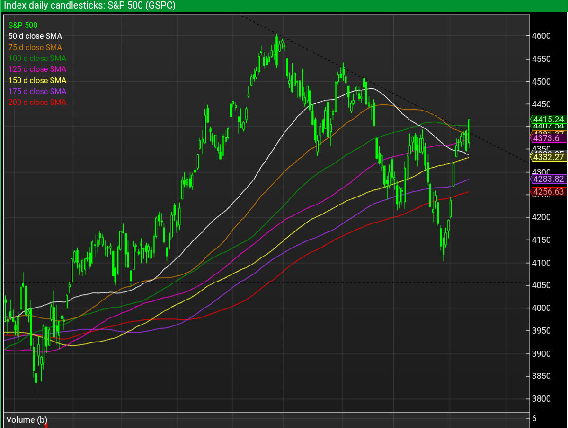Select the 3950 price axis label
The image size is (568, 428).
coord(541,331)
